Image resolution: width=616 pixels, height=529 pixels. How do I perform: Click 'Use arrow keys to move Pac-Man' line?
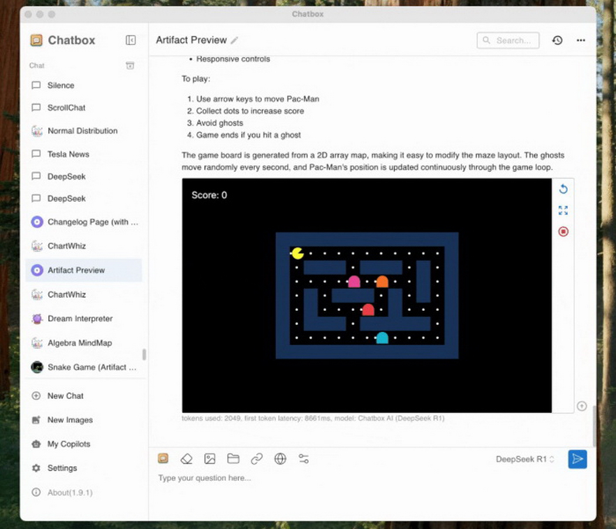coord(258,99)
